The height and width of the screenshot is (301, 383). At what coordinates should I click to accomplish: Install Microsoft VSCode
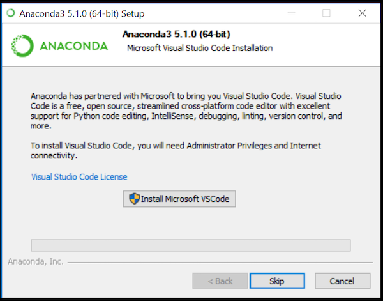(x=179, y=199)
